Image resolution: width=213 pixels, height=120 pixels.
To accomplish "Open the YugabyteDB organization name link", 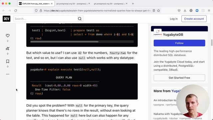I will [x=173, y=35].
